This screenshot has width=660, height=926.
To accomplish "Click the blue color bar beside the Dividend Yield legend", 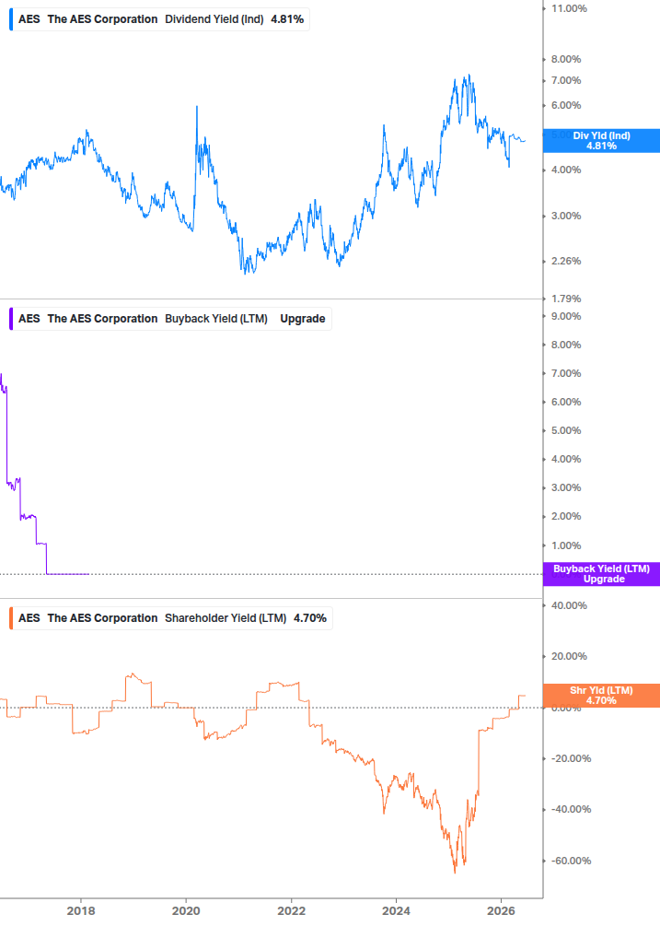I will 11,19.
